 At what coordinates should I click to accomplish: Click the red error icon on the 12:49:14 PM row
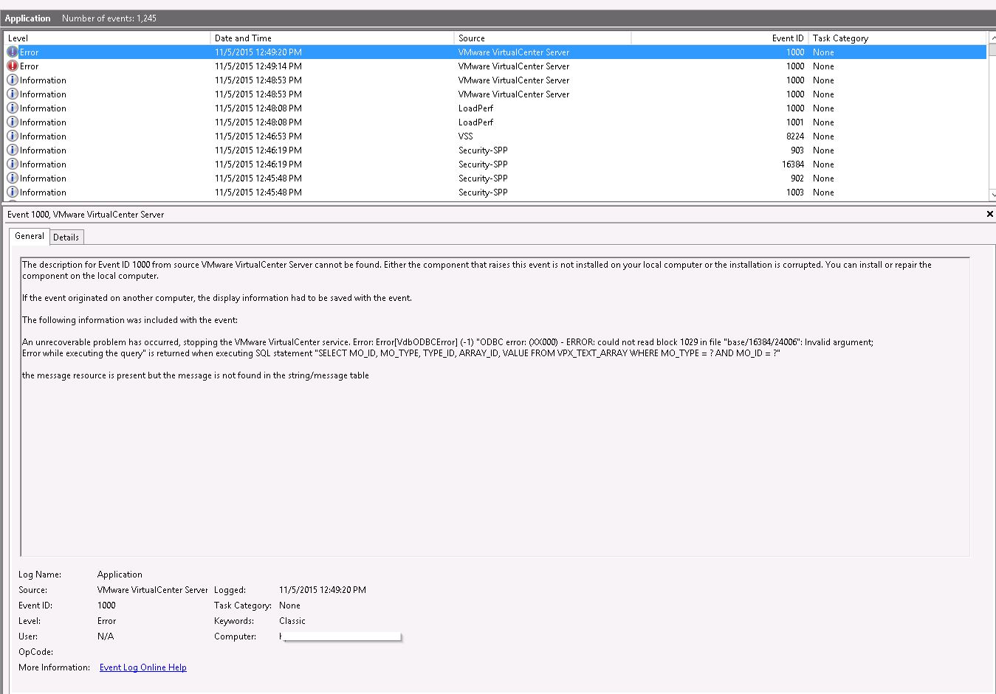pos(13,66)
